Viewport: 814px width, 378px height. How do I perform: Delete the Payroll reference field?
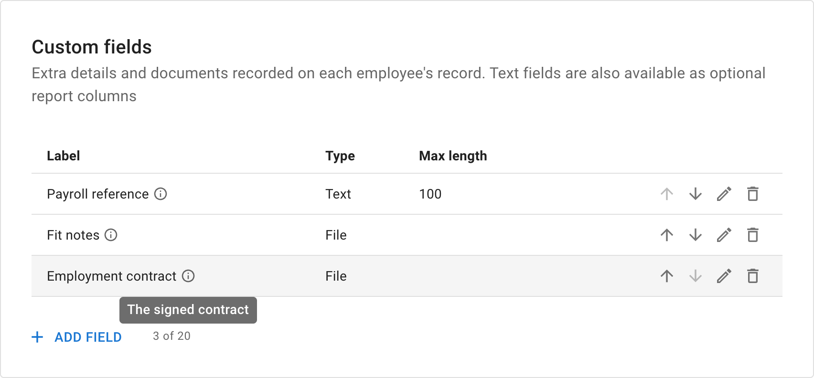(x=753, y=194)
